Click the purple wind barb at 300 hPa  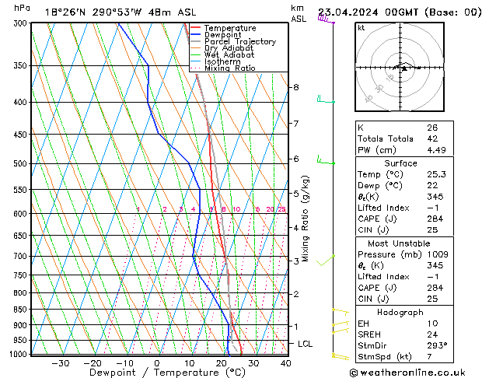click(327, 19)
